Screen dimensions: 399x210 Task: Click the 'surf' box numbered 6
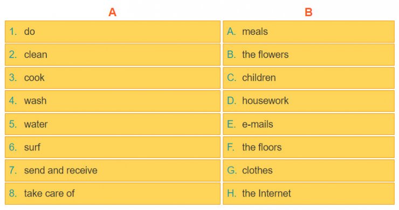(x=113, y=147)
